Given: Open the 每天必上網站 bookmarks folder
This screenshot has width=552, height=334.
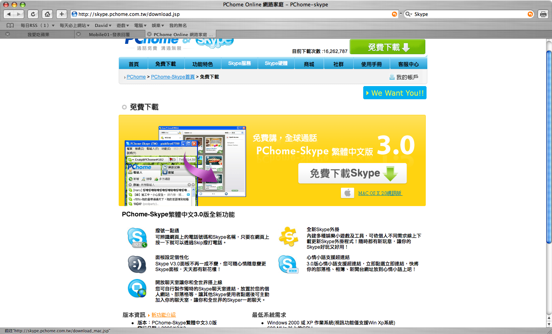Looking at the screenshot, I should click(x=74, y=25).
